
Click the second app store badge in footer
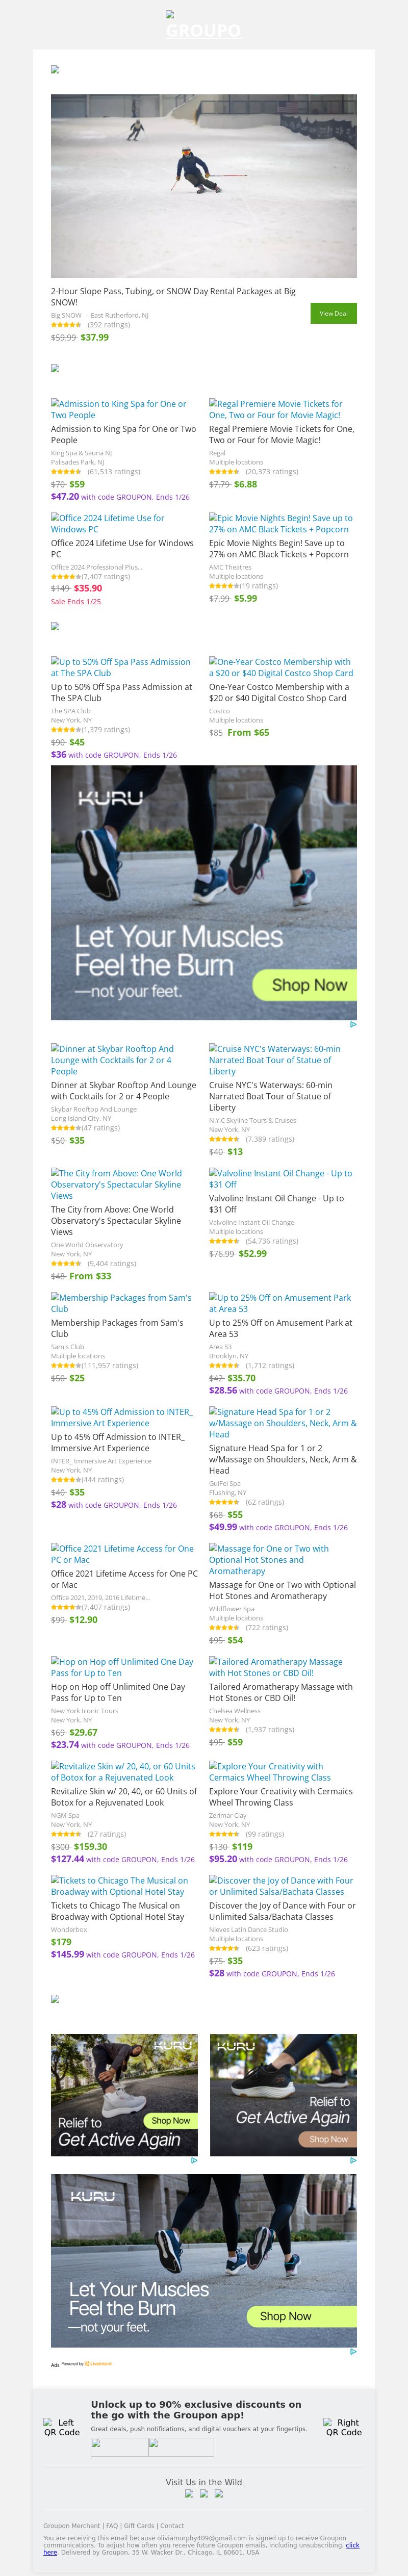181,2447
